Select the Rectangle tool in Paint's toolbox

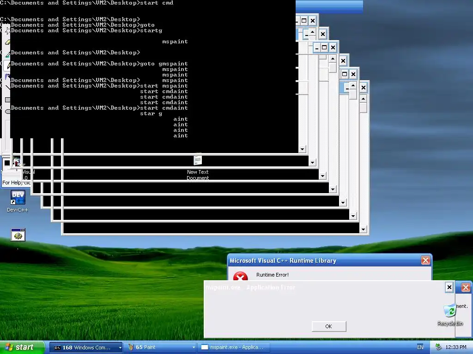7,100
